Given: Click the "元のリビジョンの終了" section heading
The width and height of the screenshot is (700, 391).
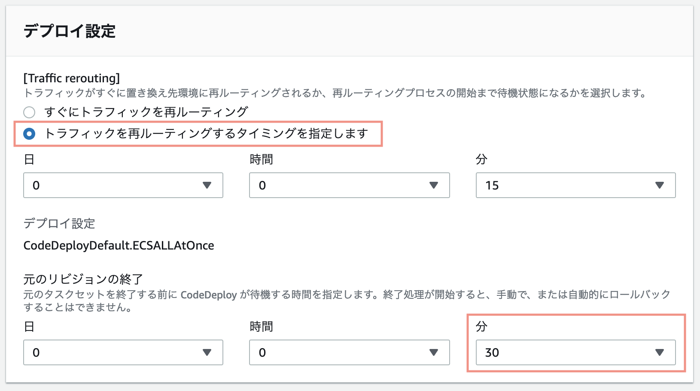Looking at the screenshot, I should 83,280.
